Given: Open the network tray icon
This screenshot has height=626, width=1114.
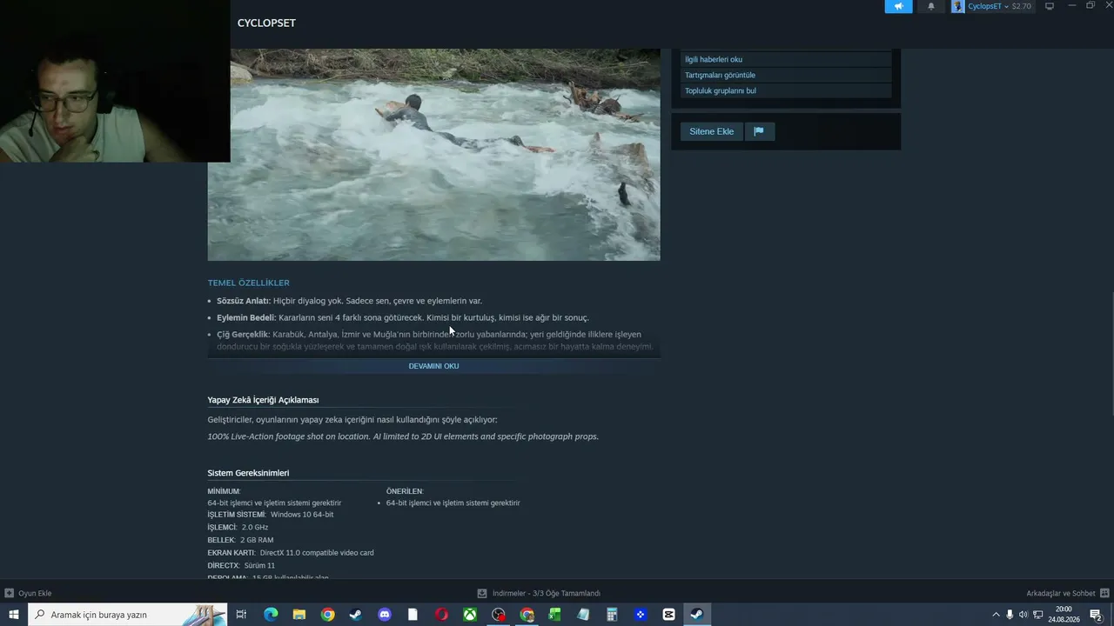Looking at the screenshot, I should (1038, 615).
